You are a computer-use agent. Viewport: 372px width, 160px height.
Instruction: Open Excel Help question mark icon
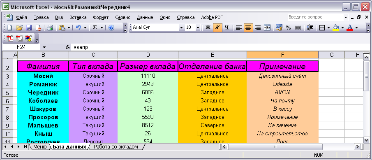[111, 28]
